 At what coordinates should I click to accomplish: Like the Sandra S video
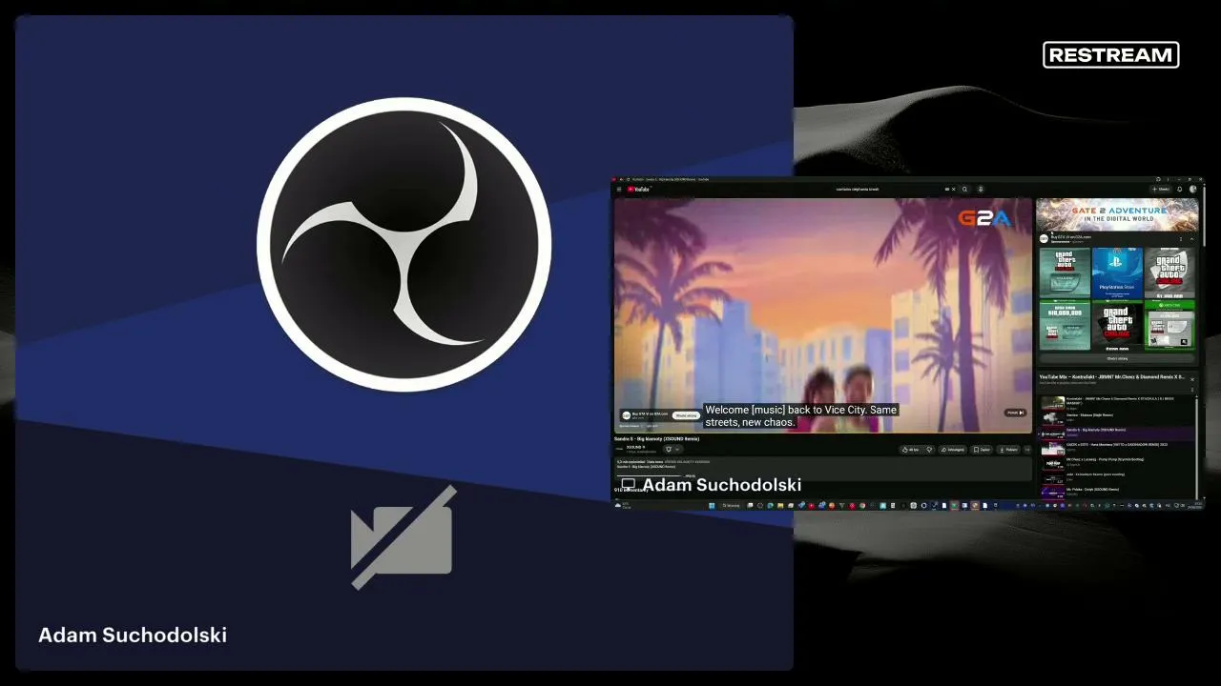coord(911,449)
